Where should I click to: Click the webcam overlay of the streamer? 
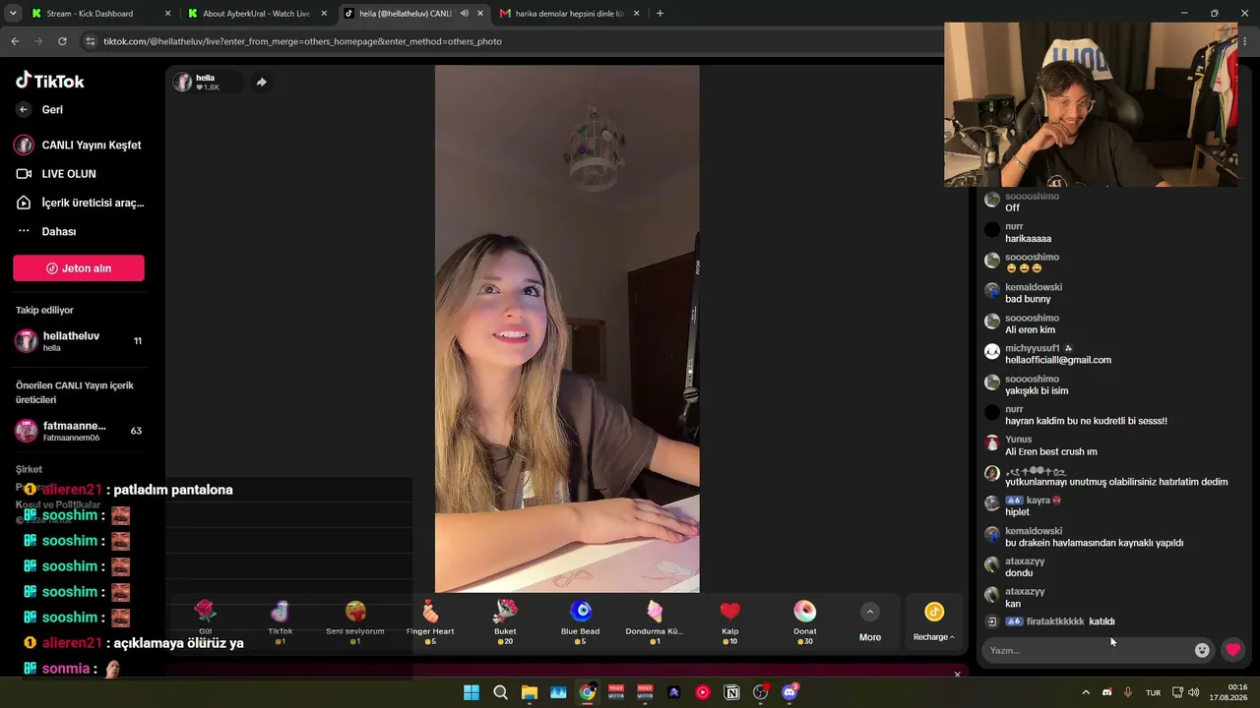(1091, 104)
